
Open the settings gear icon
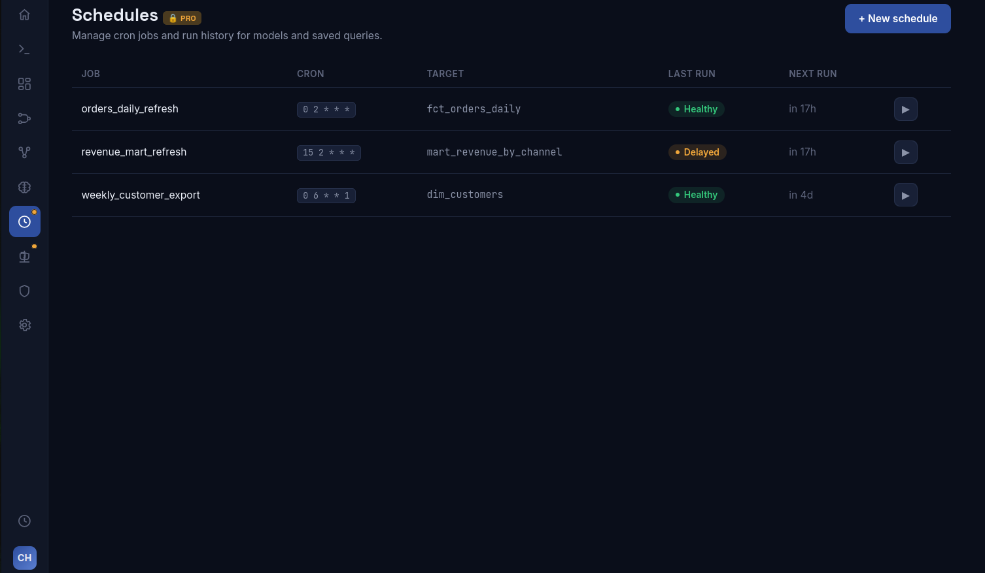pos(24,325)
